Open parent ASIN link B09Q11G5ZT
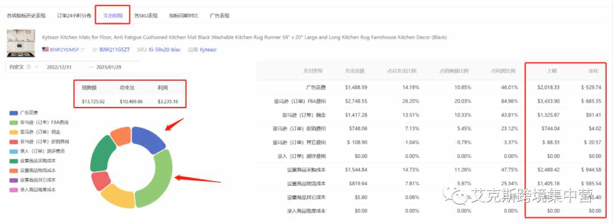Viewport: 613px width, 223px height. point(115,50)
